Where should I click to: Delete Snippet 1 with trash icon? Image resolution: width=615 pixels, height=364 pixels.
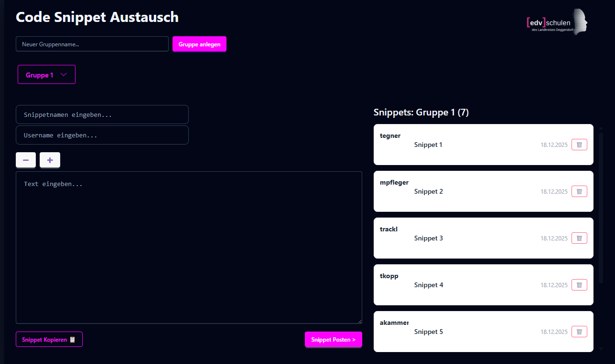coord(579,145)
